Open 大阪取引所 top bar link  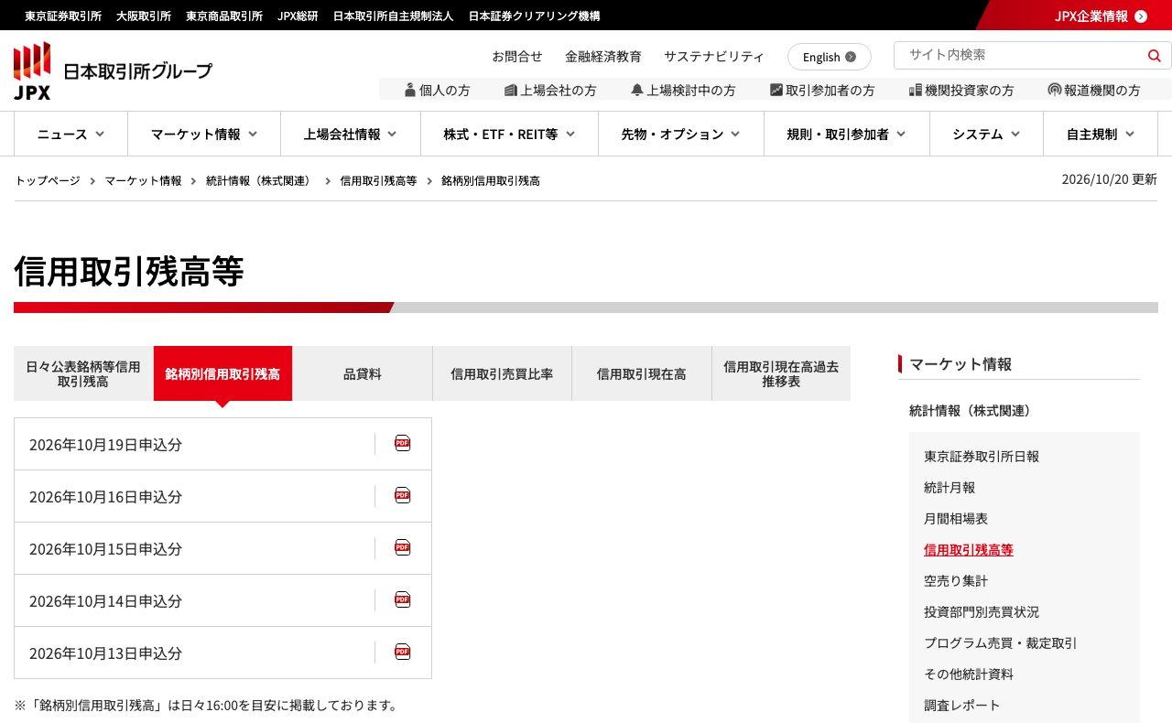click(144, 16)
